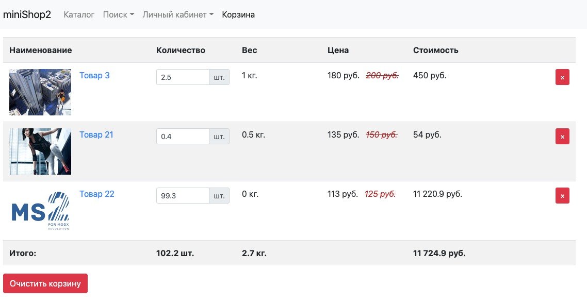Open the Товар 3 product link
Viewport: 587px width, 304px height.
click(94, 76)
